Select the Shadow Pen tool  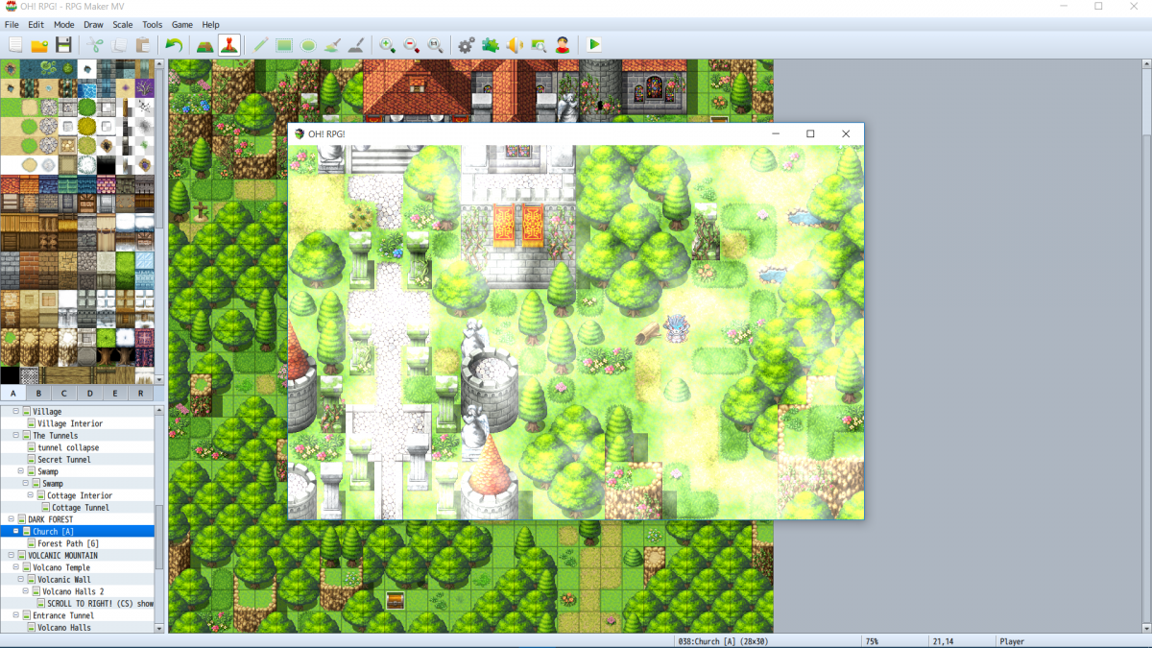point(355,44)
